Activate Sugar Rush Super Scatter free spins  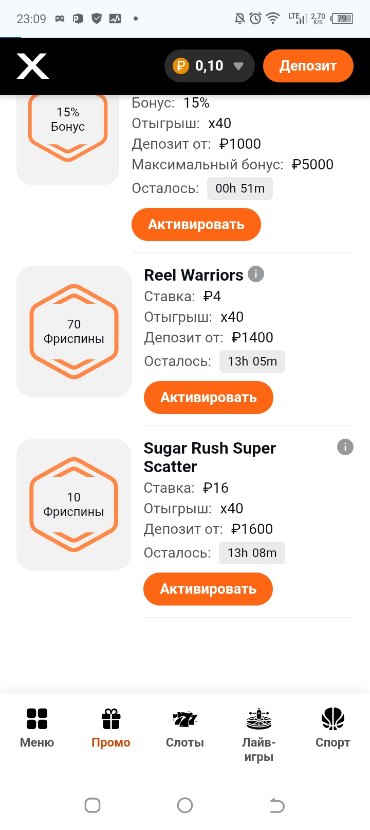208,589
